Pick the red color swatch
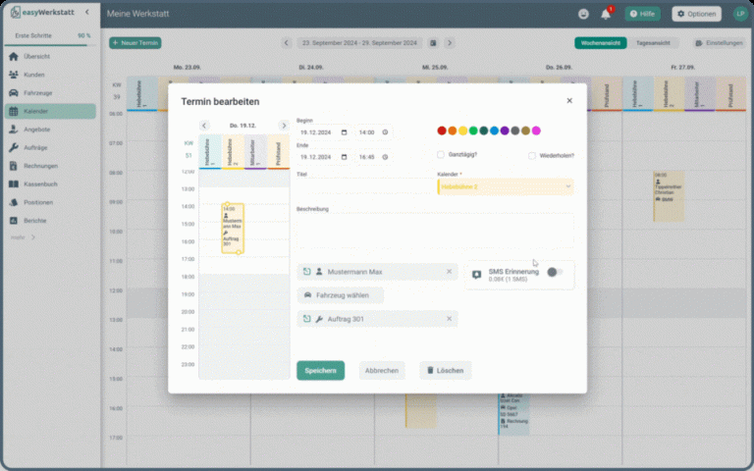This screenshot has width=754, height=471. pos(442,131)
